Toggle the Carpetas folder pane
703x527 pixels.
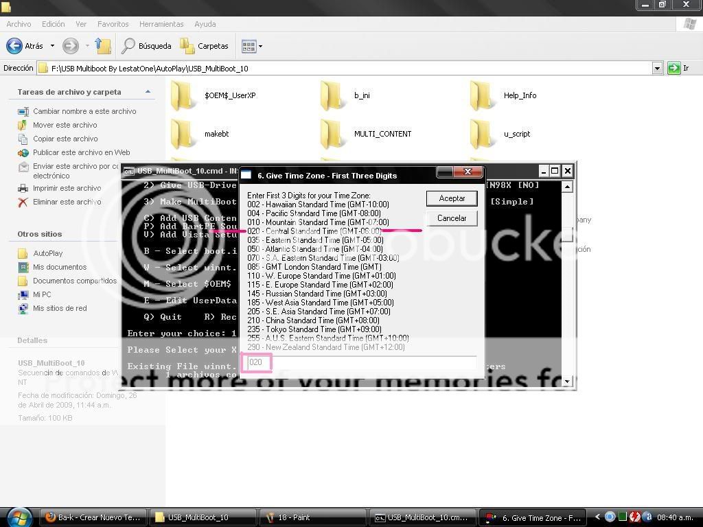click(x=205, y=46)
